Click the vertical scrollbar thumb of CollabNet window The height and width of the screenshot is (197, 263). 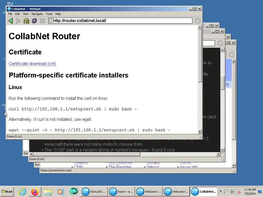pyautogui.click(x=200, y=56)
